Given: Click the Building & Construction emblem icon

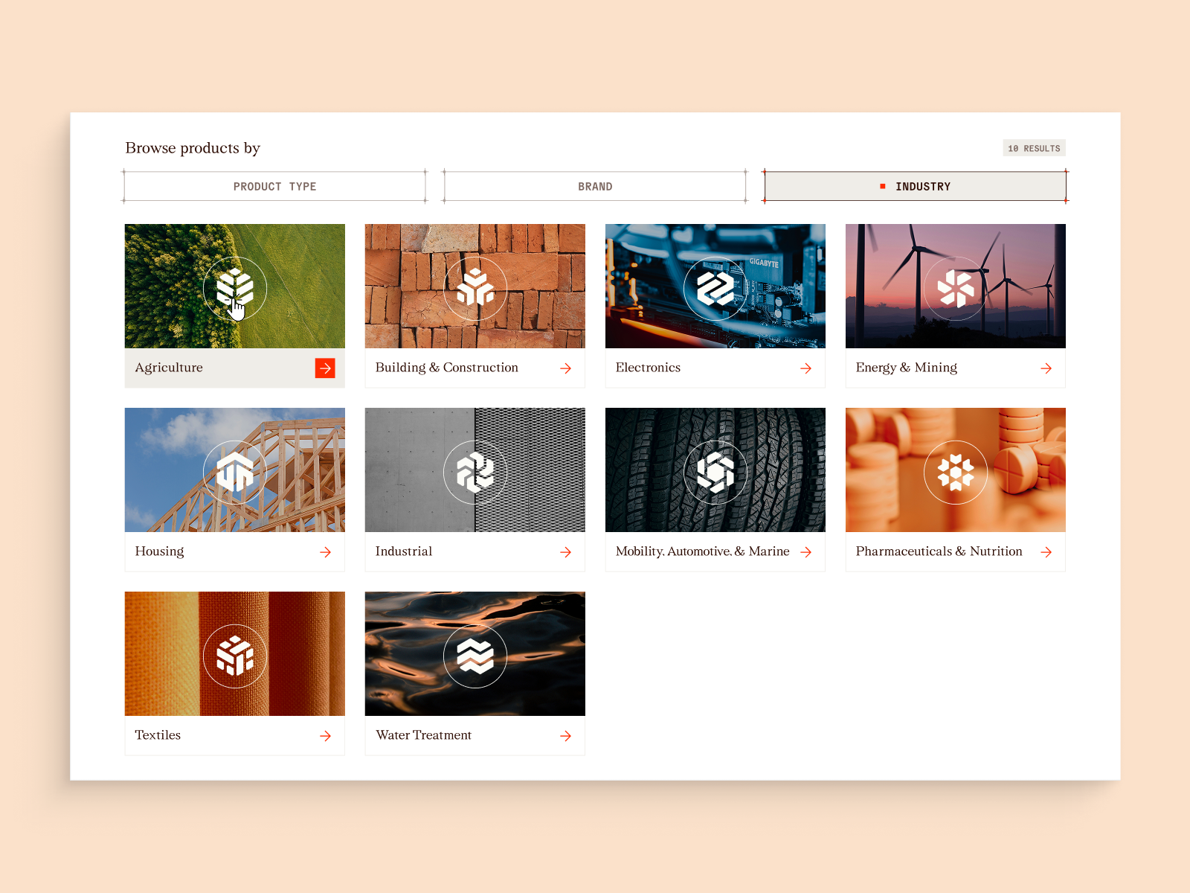Looking at the screenshot, I should (475, 288).
